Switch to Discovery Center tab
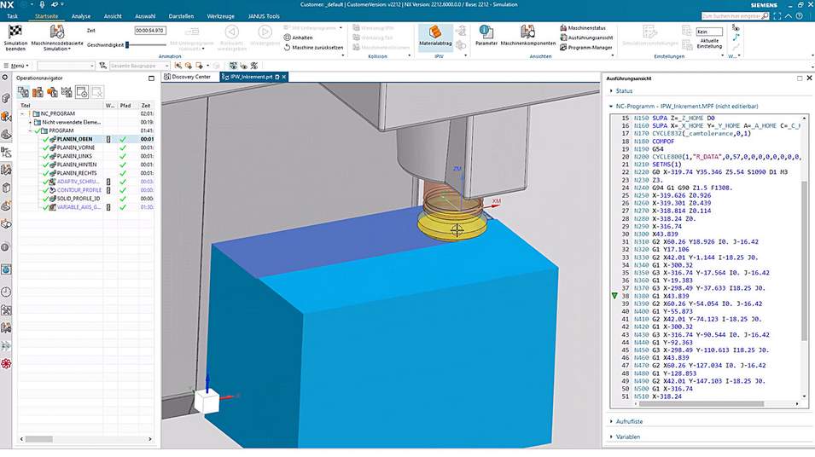The image size is (815, 457). coord(188,77)
